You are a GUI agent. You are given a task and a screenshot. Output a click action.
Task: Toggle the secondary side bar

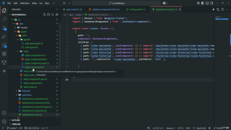point(212,3)
